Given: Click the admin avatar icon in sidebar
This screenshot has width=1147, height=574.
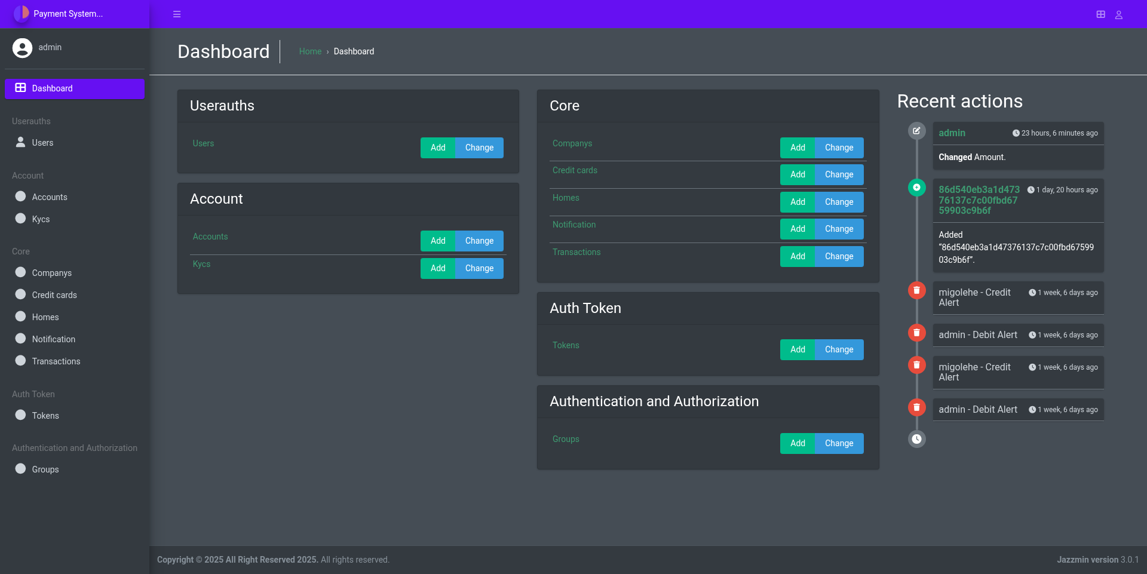Looking at the screenshot, I should pos(22,48).
